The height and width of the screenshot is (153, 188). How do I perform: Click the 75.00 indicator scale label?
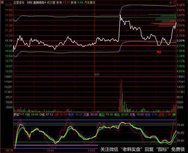click(x=180, y=125)
